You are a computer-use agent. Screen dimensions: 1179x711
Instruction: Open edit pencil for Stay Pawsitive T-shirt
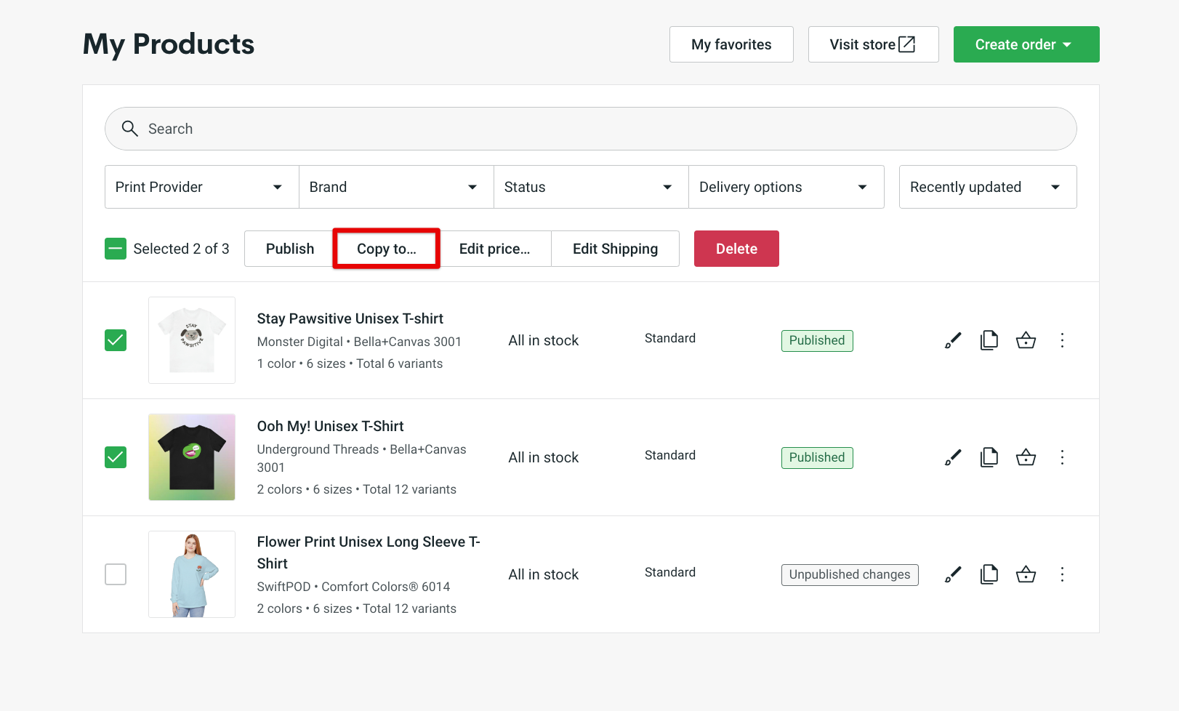952,340
